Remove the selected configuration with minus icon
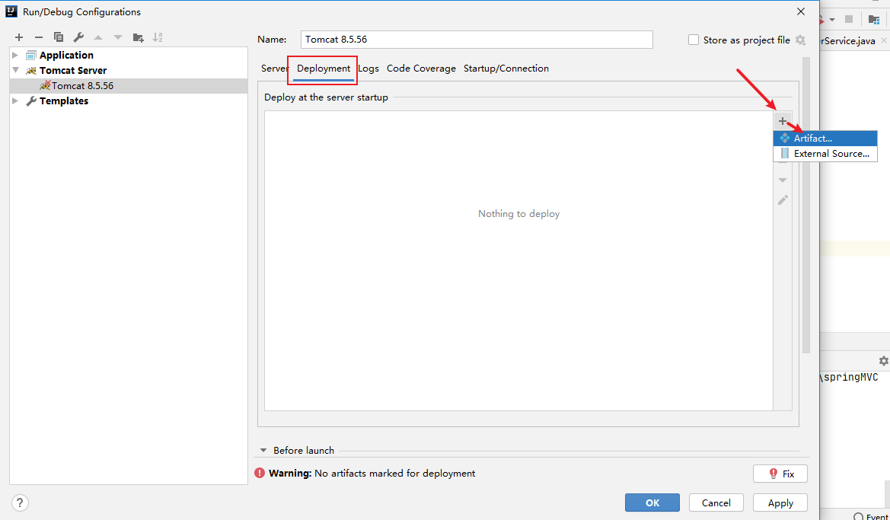 click(39, 37)
